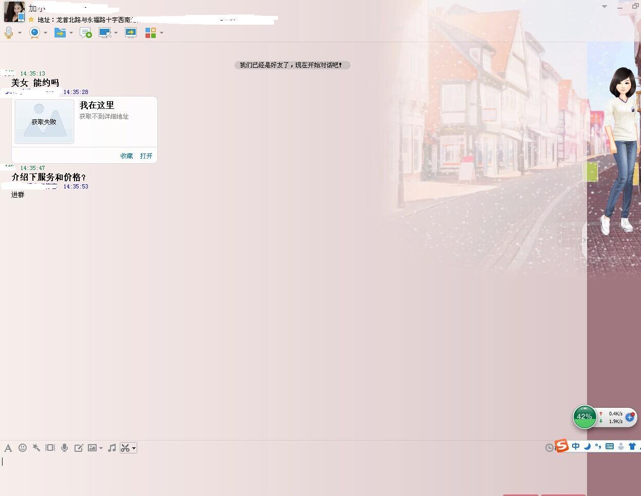
Task: Toggle the Sogou soft keyboard icon
Action: (609, 446)
